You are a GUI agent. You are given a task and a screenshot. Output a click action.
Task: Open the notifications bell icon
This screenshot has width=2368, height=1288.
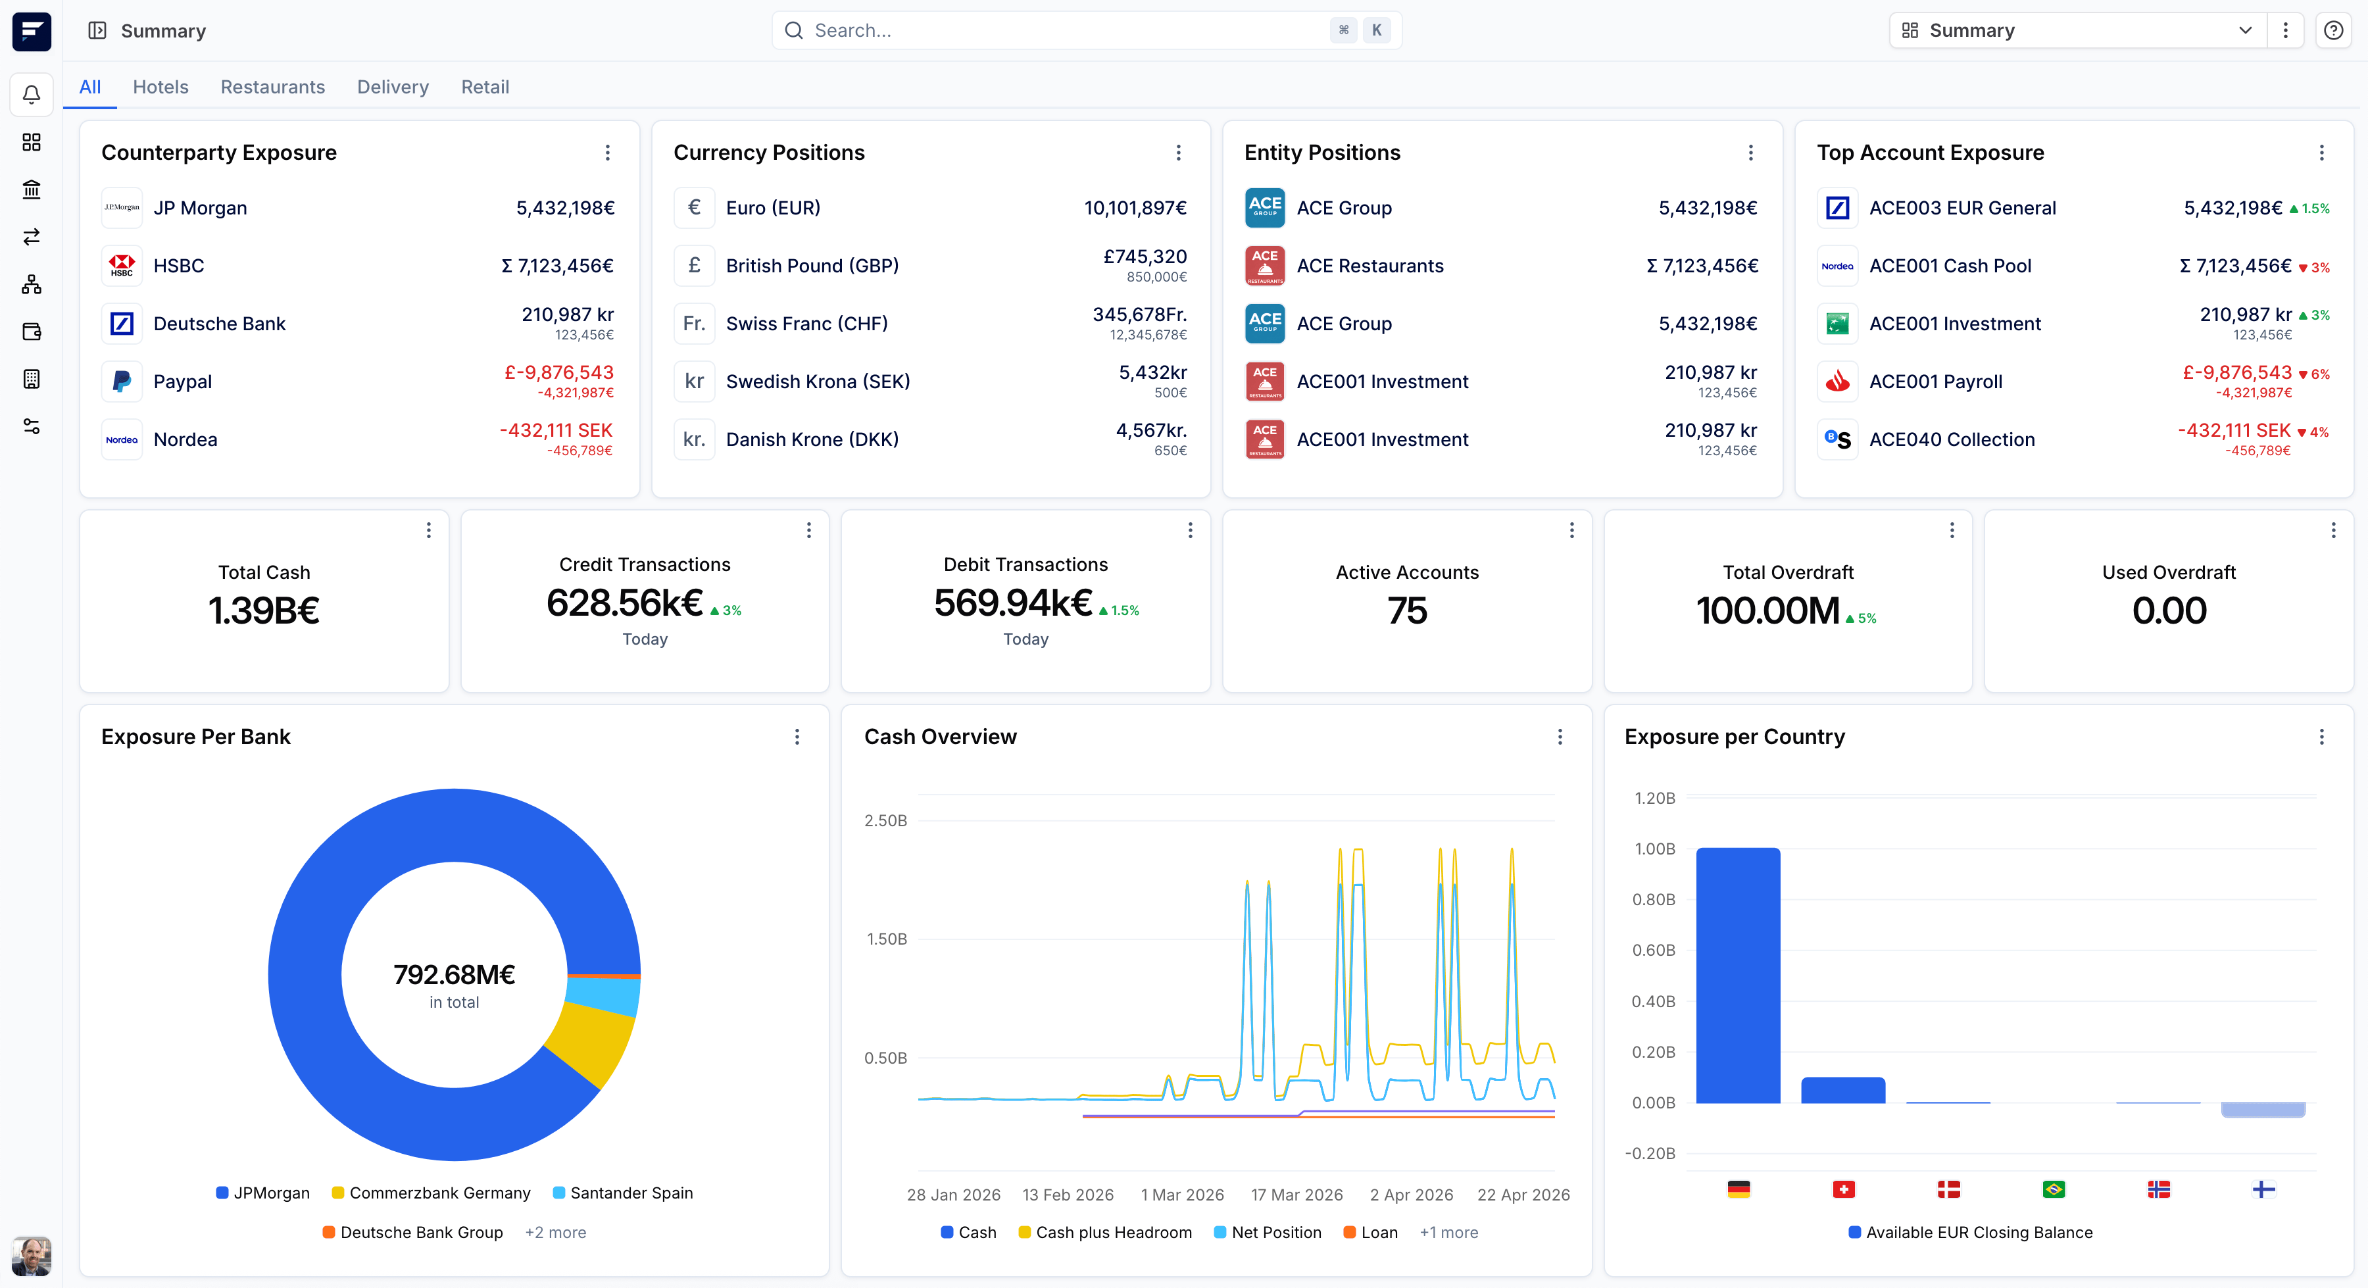pos(32,95)
